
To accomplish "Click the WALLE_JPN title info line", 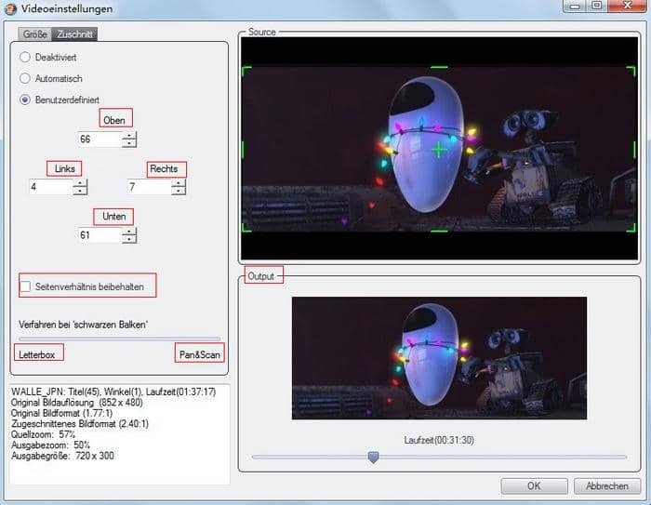I will pyautogui.click(x=113, y=392).
